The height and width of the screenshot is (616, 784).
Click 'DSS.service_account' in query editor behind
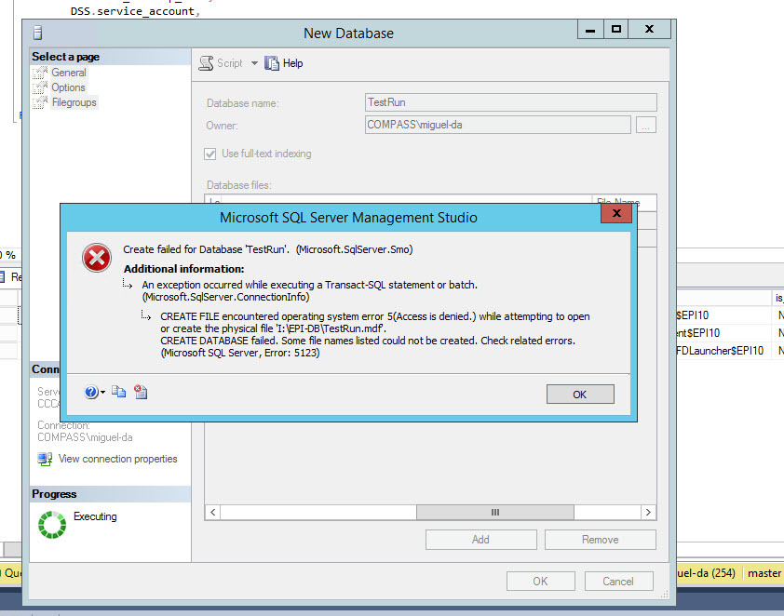pyautogui.click(x=132, y=11)
